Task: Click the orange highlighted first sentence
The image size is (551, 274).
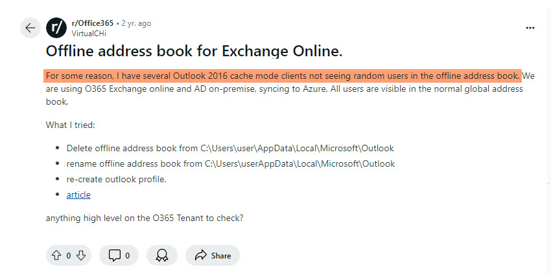Action: click(283, 76)
